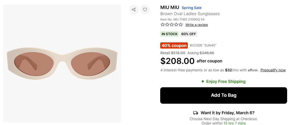Click the 60% OFF badge
The width and height of the screenshot is (291, 125).
click(189, 34)
